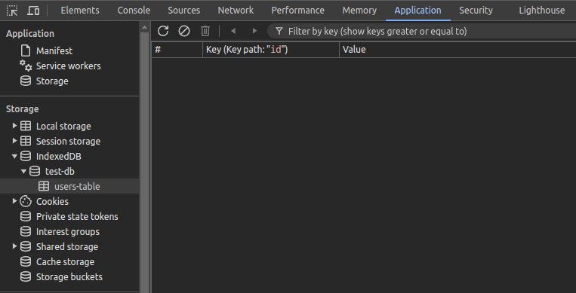Viewport: 576px width, 293px height.
Task: Click the Shared storage label
Action: pos(67,247)
